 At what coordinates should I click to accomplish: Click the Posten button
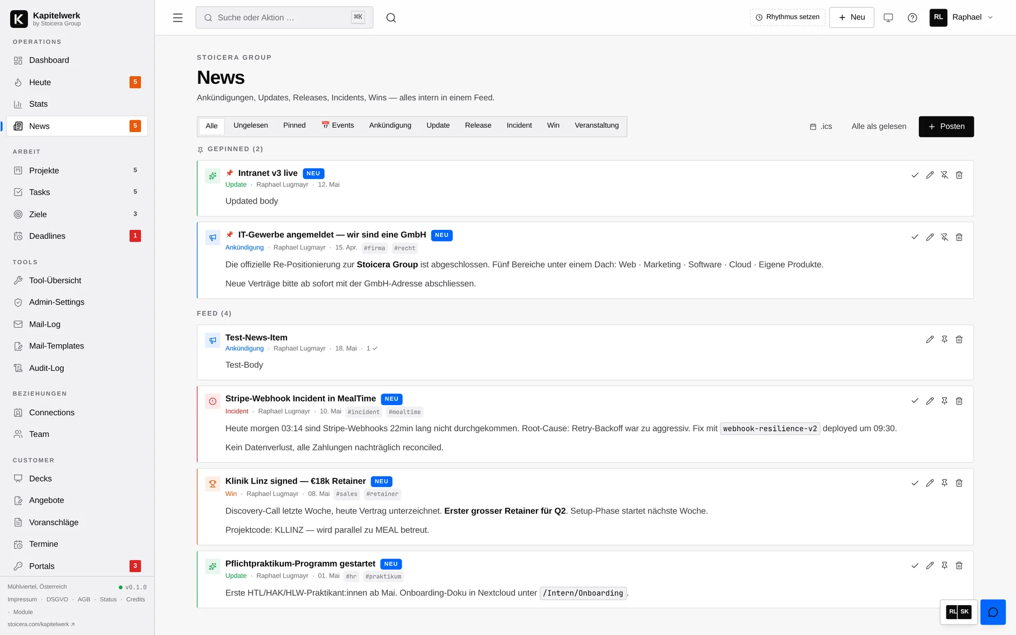click(946, 127)
